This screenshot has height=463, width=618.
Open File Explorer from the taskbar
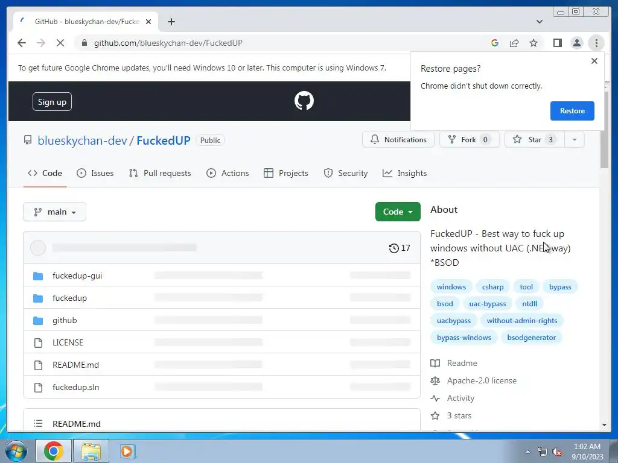click(91, 451)
